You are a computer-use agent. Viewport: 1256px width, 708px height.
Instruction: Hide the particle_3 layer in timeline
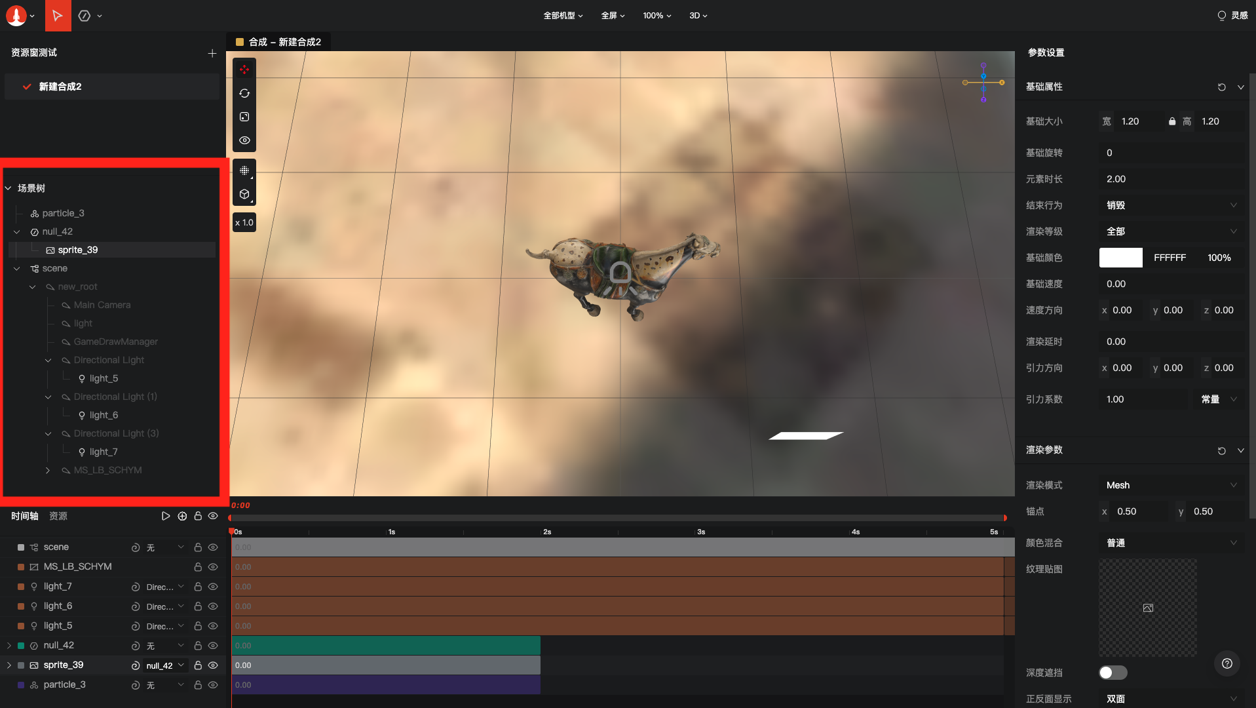213,685
